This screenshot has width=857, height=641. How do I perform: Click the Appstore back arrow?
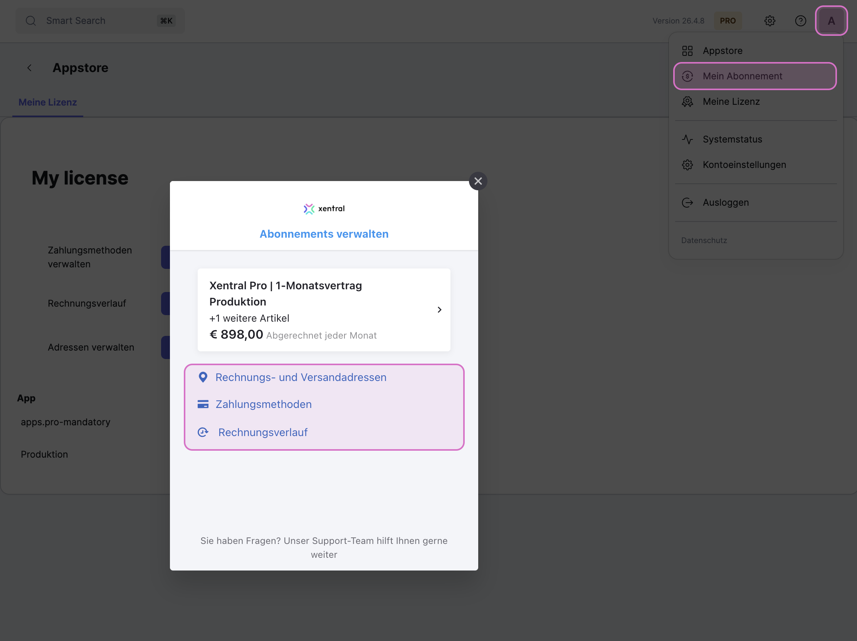coord(29,68)
